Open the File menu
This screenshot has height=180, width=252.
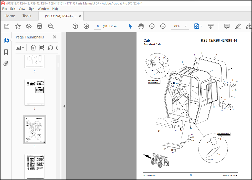tap(5, 9)
